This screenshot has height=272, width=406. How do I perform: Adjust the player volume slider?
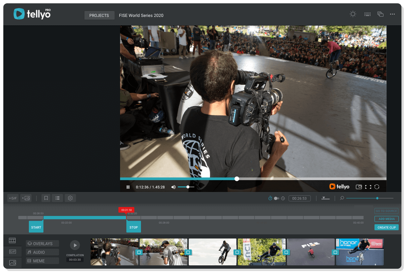point(186,187)
